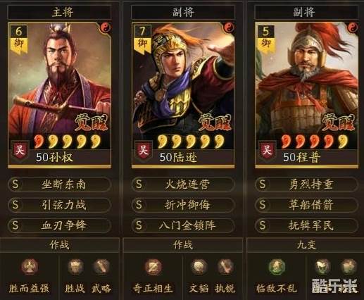
Task: Click the 御 level badge on 程普 card
Action: (x=265, y=39)
